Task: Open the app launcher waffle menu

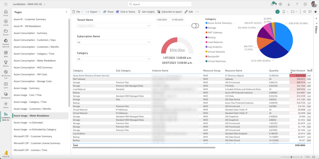Action: click(6, 4)
